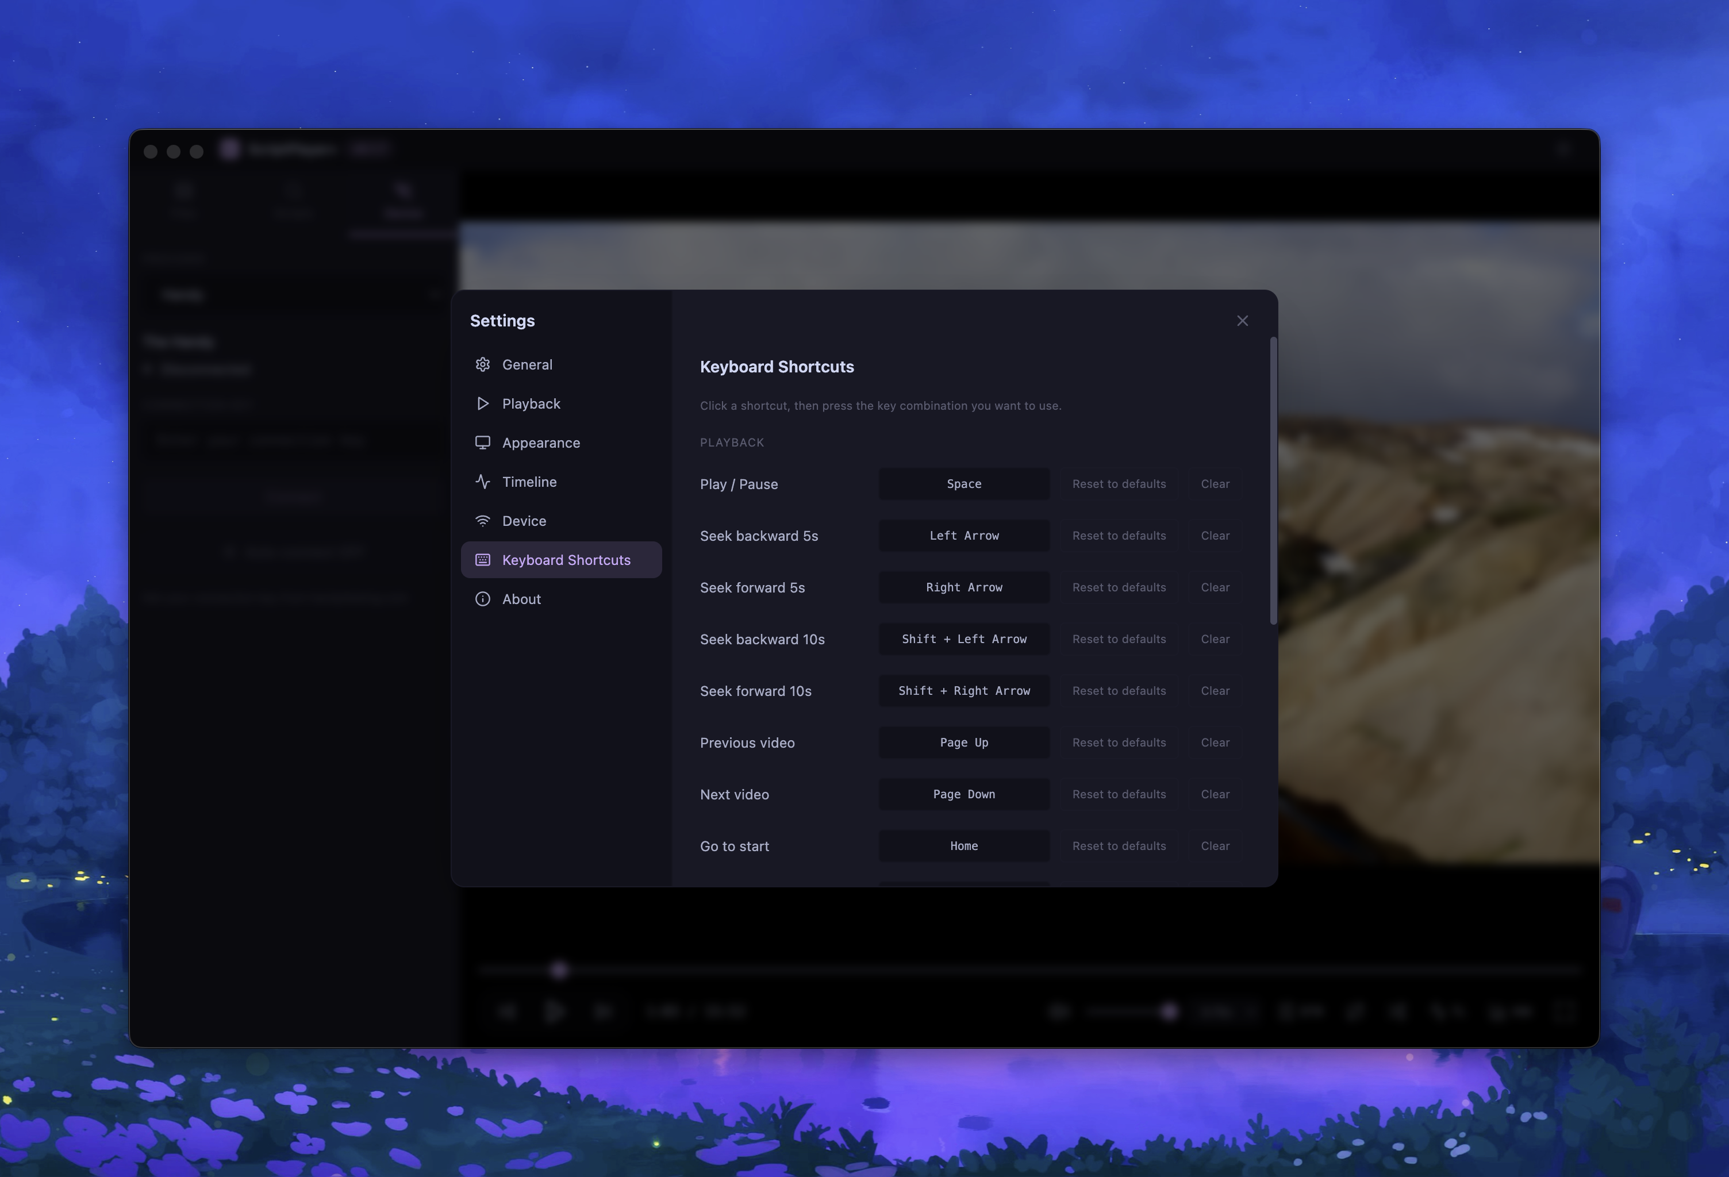Edit the Page Down shortcut field
1729x1177 pixels.
coord(963,795)
